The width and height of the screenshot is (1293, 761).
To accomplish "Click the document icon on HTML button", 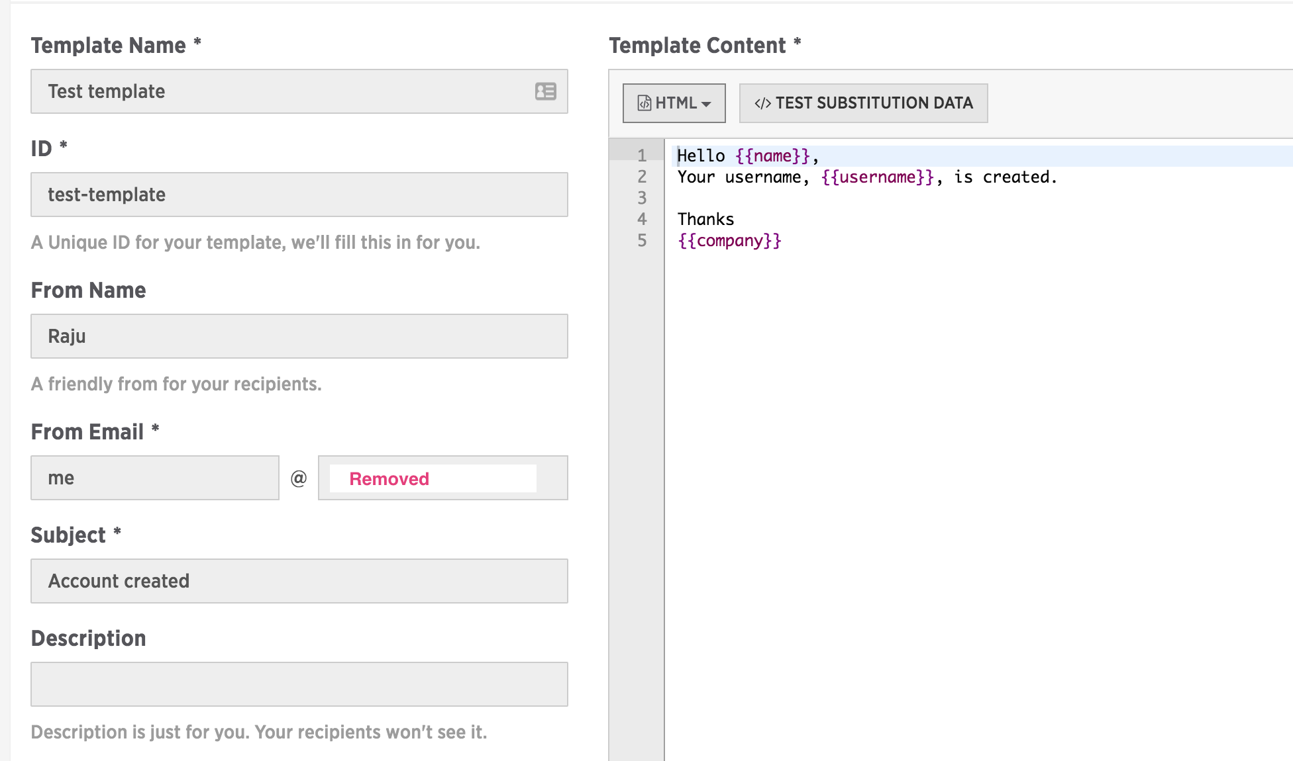I will tap(644, 103).
